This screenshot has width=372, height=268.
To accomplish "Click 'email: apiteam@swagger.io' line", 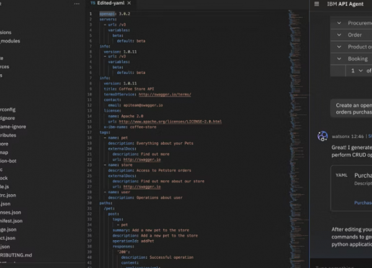I will tap(135, 105).
